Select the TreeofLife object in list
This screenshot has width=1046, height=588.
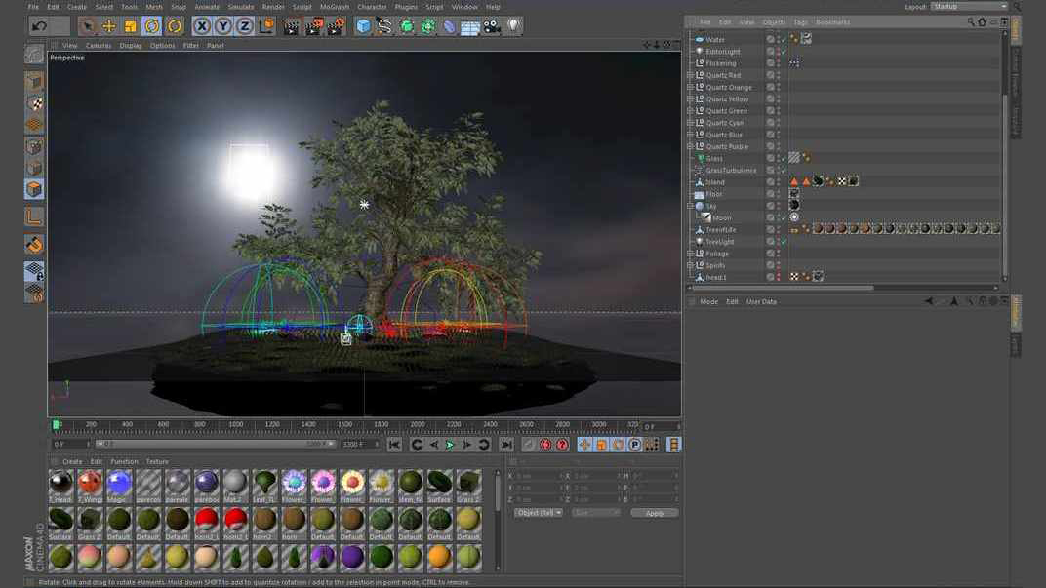click(x=721, y=230)
